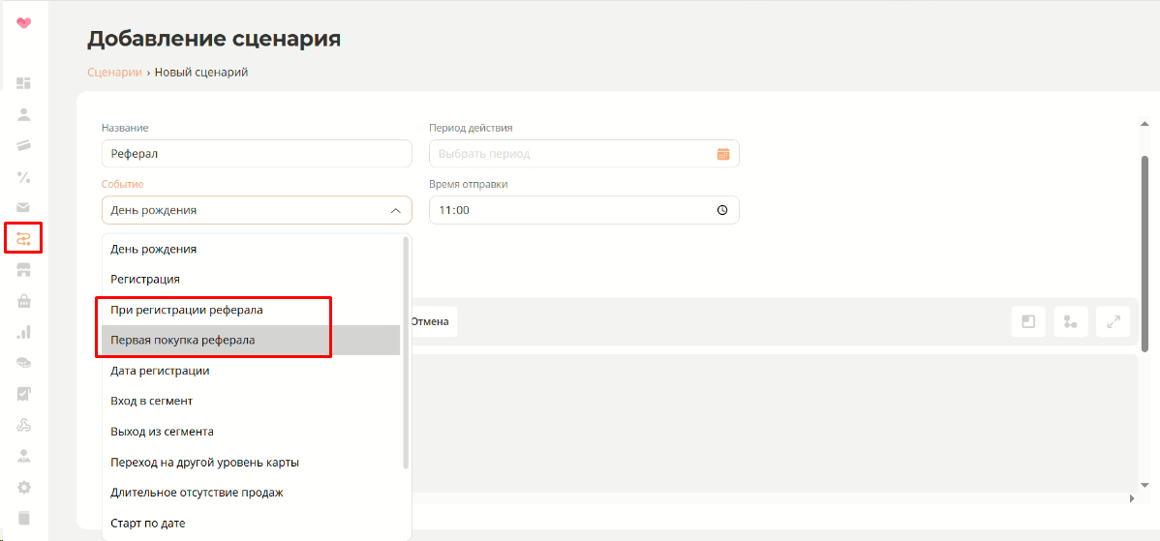The height and width of the screenshot is (541, 1160).
Task: Open the percent discounts icon in the sidebar
Action: [23, 177]
